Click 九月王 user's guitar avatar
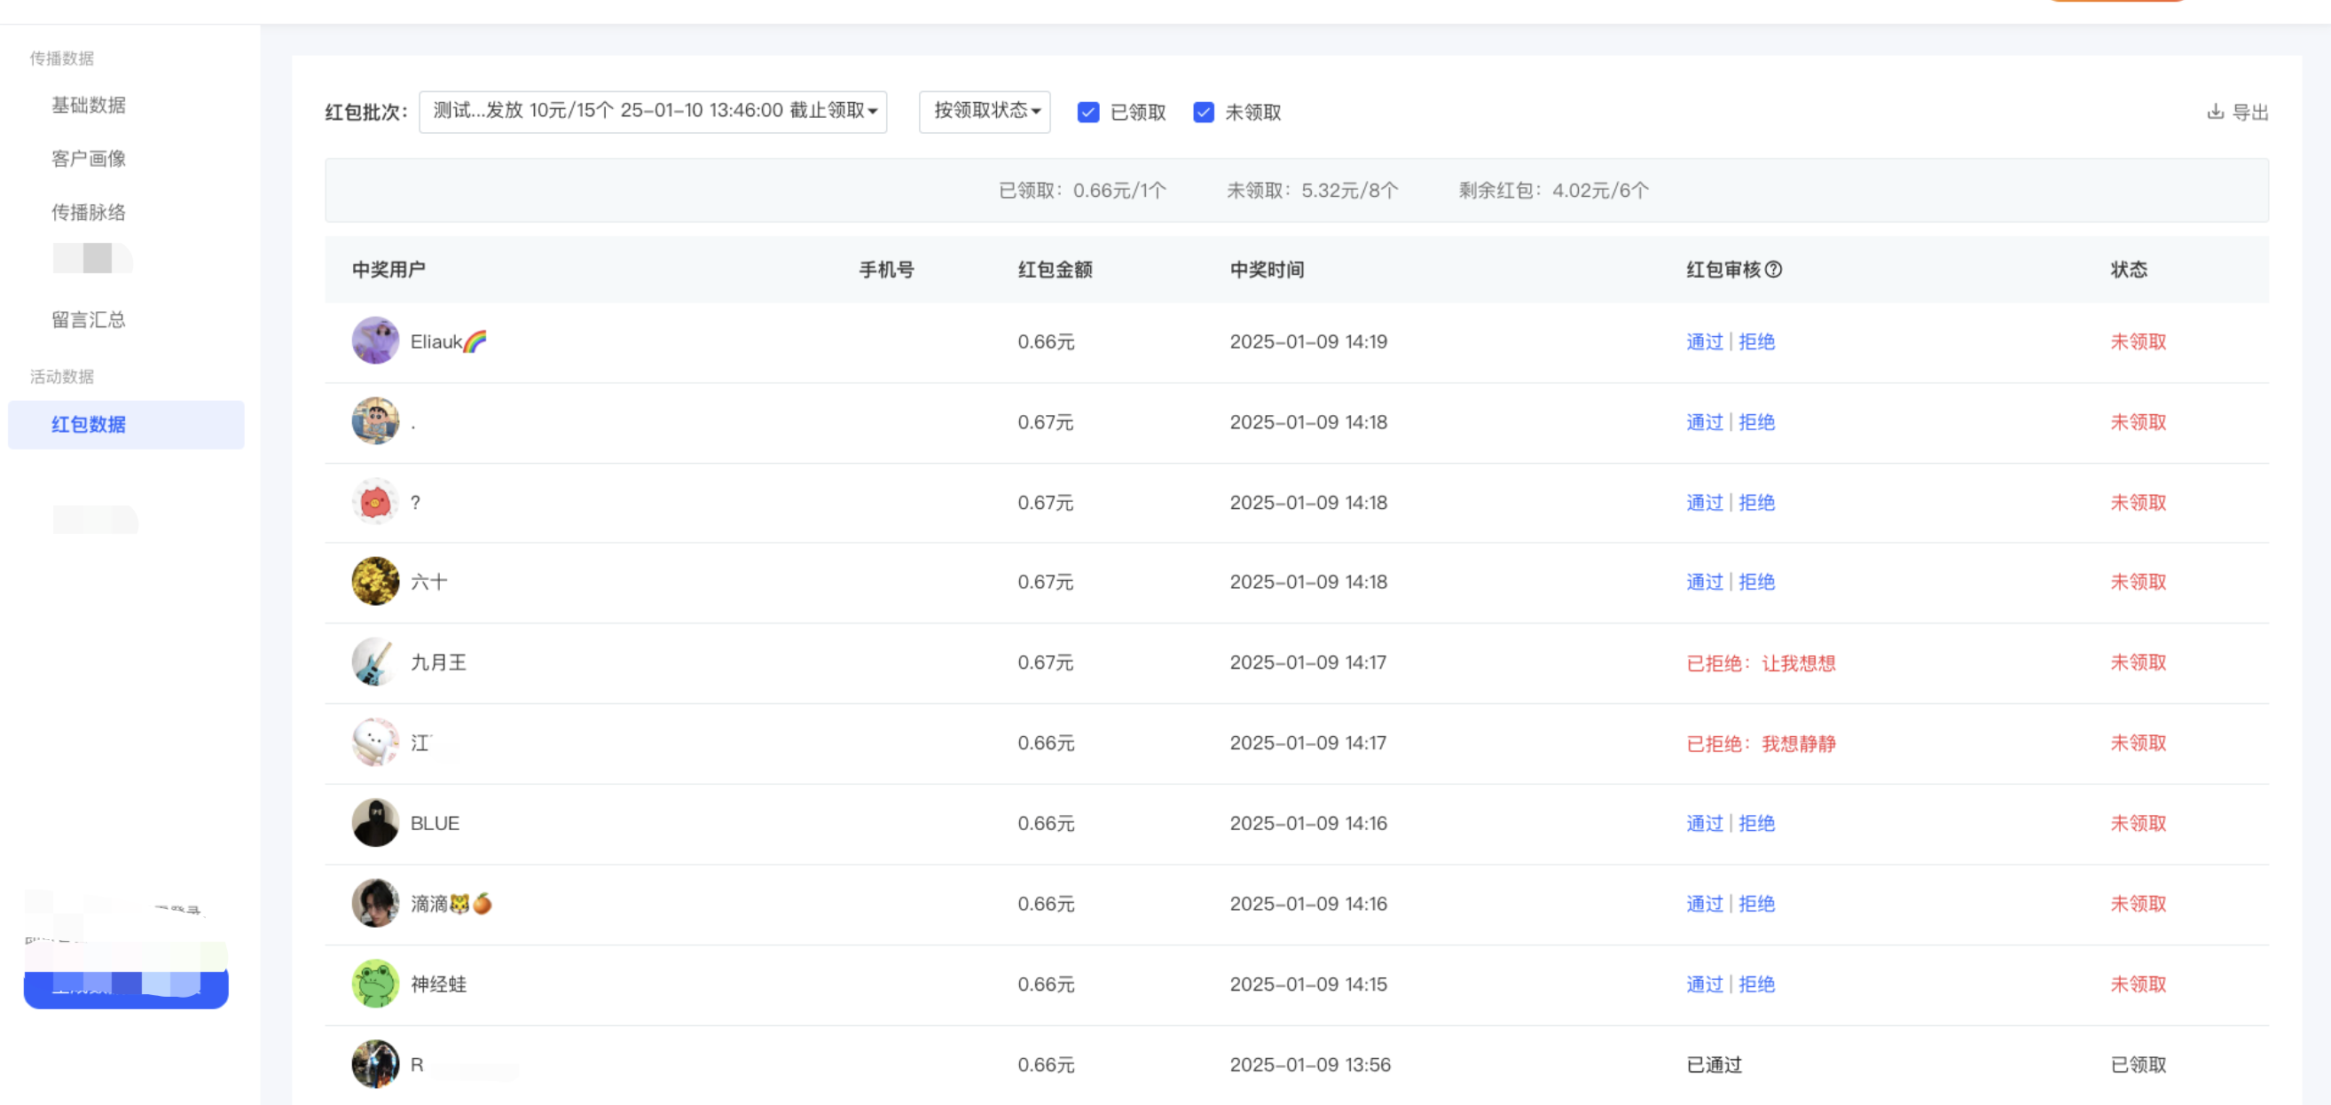 pos(374,662)
